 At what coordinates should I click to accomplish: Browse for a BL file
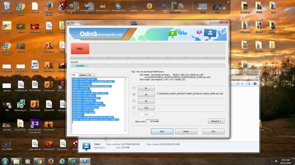click(x=146, y=88)
